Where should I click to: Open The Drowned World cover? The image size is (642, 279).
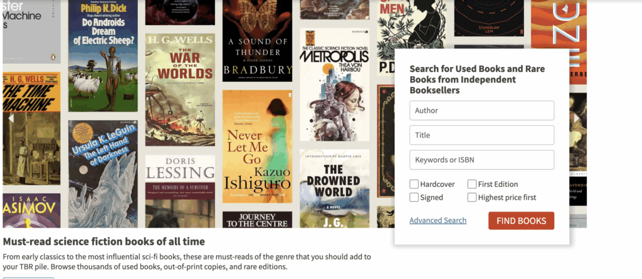335,188
